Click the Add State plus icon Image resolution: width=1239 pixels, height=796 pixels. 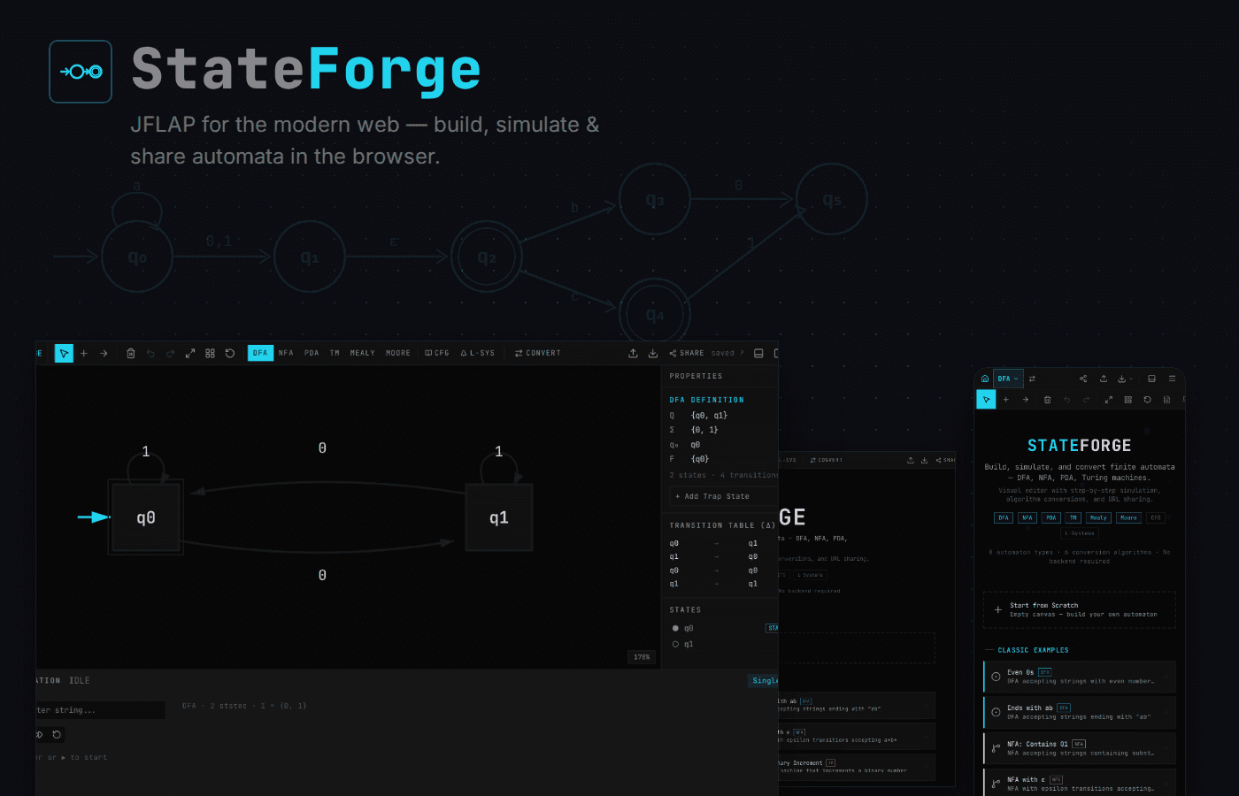[84, 352]
